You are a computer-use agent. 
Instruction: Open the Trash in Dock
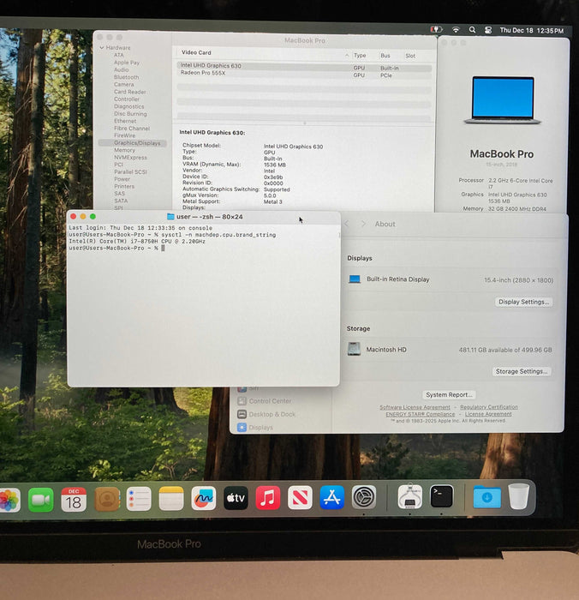tap(518, 496)
